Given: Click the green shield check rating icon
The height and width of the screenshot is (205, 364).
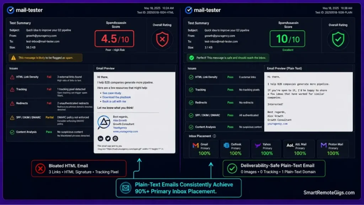Looking at the screenshot, I should point(338,39).
